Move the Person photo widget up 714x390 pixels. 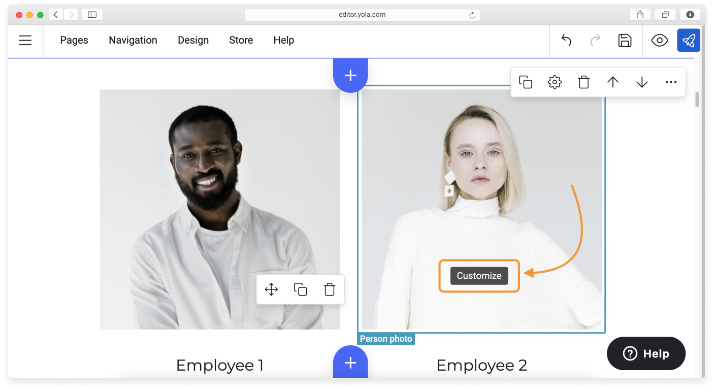click(x=613, y=82)
